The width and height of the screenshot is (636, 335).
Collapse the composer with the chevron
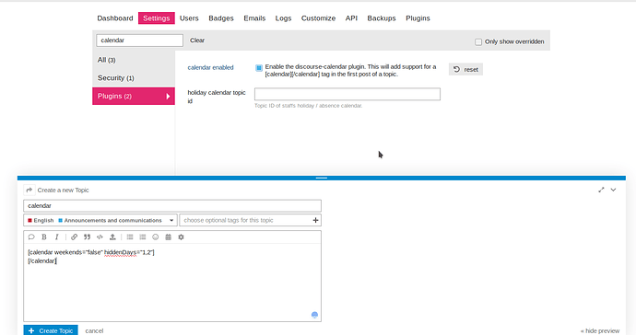click(613, 190)
